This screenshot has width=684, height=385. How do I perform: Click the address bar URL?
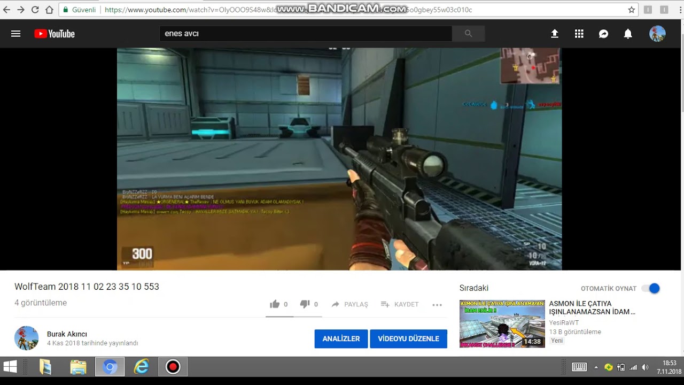348,10
